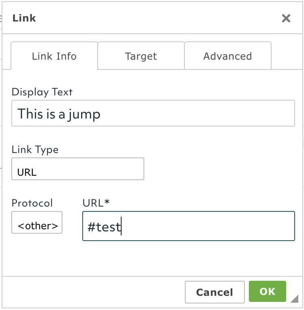Go to the Advanced tab
The image size is (304, 310).
coord(227,56)
